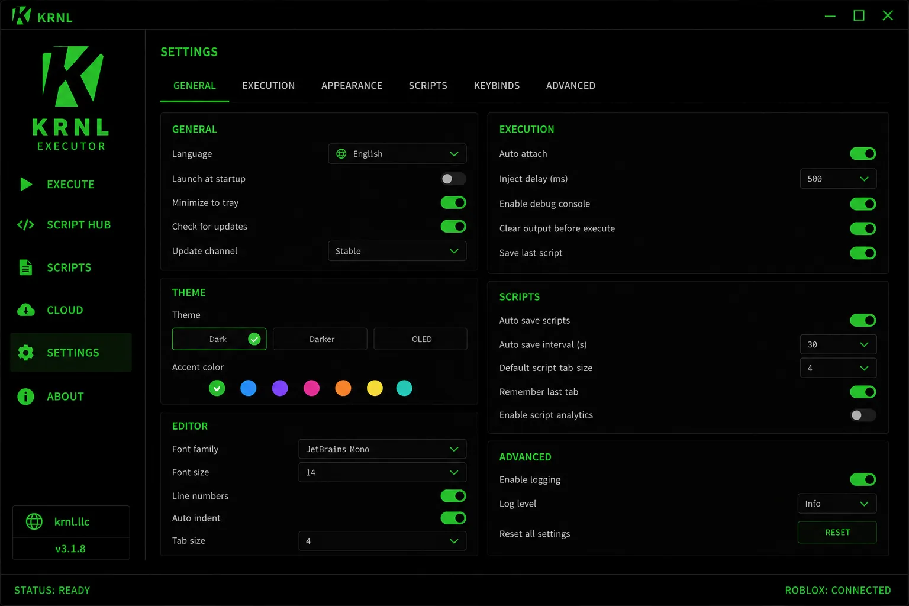Viewport: 909px width, 606px height.
Task: Click the SETTINGS page heading
Action: tap(189, 52)
